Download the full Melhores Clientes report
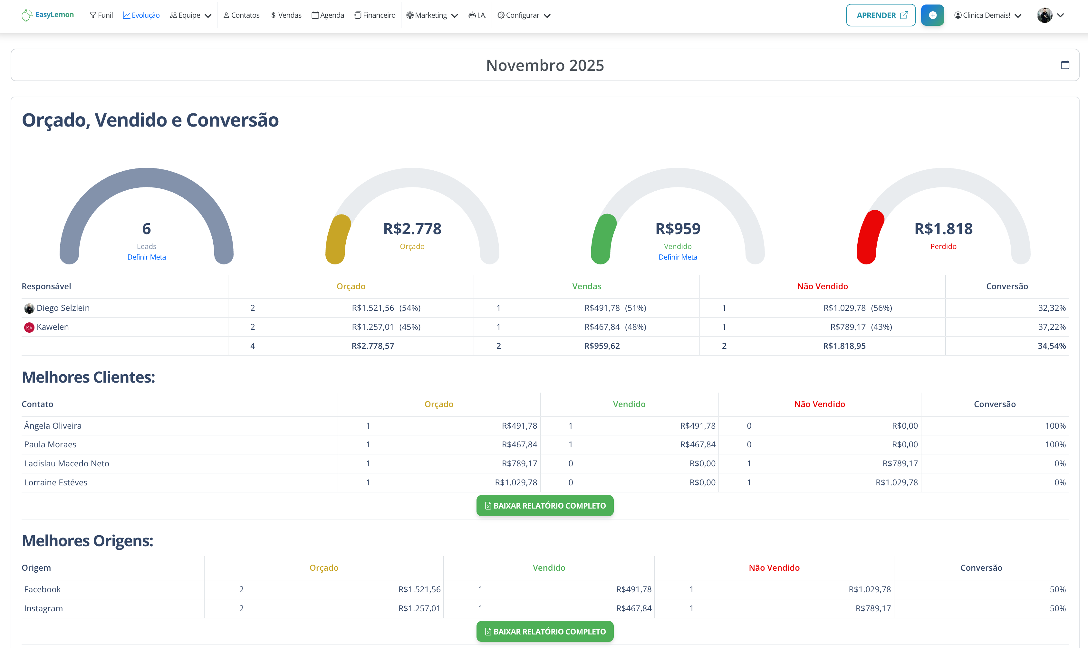Image resolution: width=1088 pixels, height=648 pixels. pyautogui.click(x=545, y=506)
